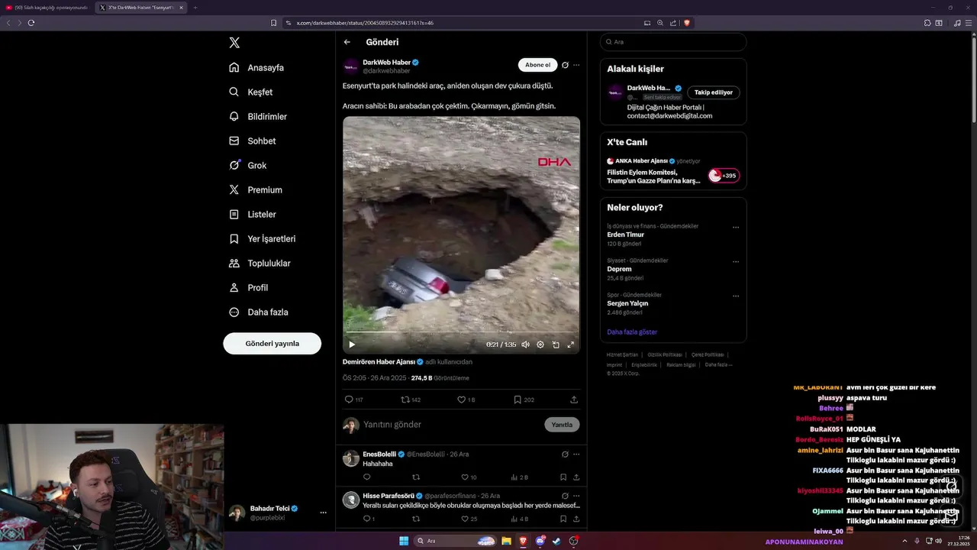
Task: Open Anasayfa from the sidebar
Action: coord(256,67)
